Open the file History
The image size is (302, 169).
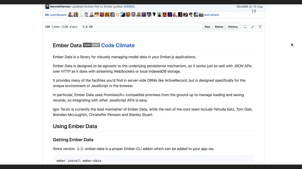pyautogui.click(x=233, y=27)
